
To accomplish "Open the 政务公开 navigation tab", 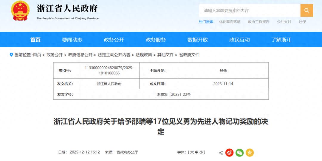I will (114, 40).
